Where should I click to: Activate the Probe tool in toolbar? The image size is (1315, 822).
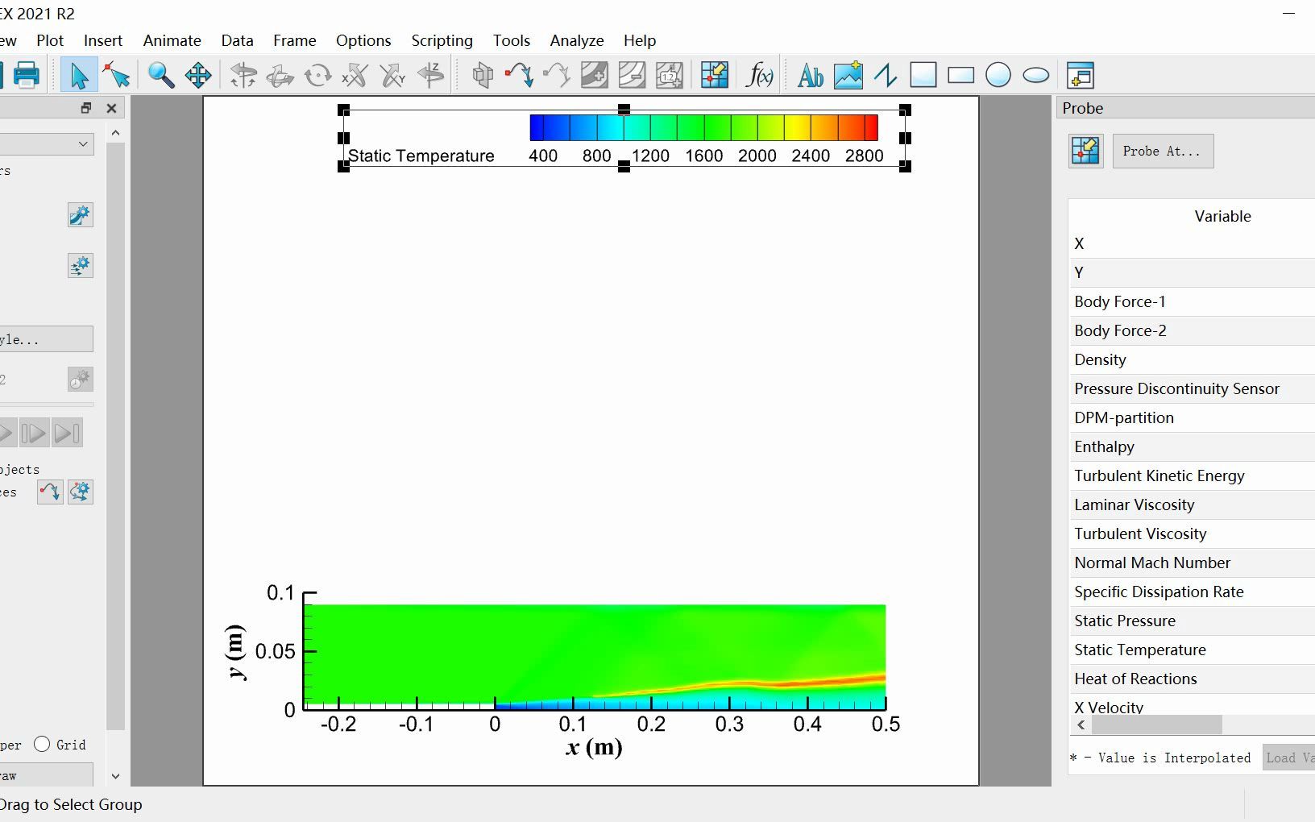point(715,75)
